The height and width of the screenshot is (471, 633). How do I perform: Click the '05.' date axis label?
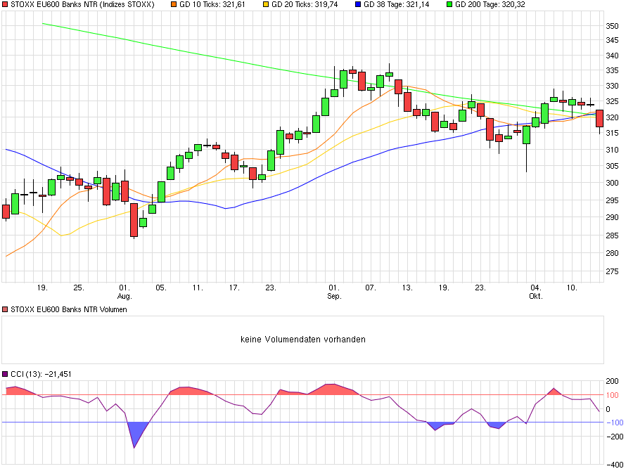(160, 288)
